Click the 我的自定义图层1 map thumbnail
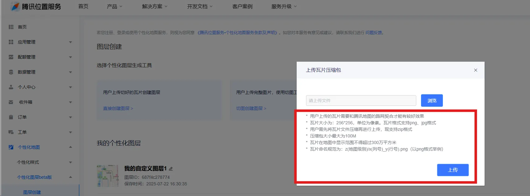 tap(107, 176)
